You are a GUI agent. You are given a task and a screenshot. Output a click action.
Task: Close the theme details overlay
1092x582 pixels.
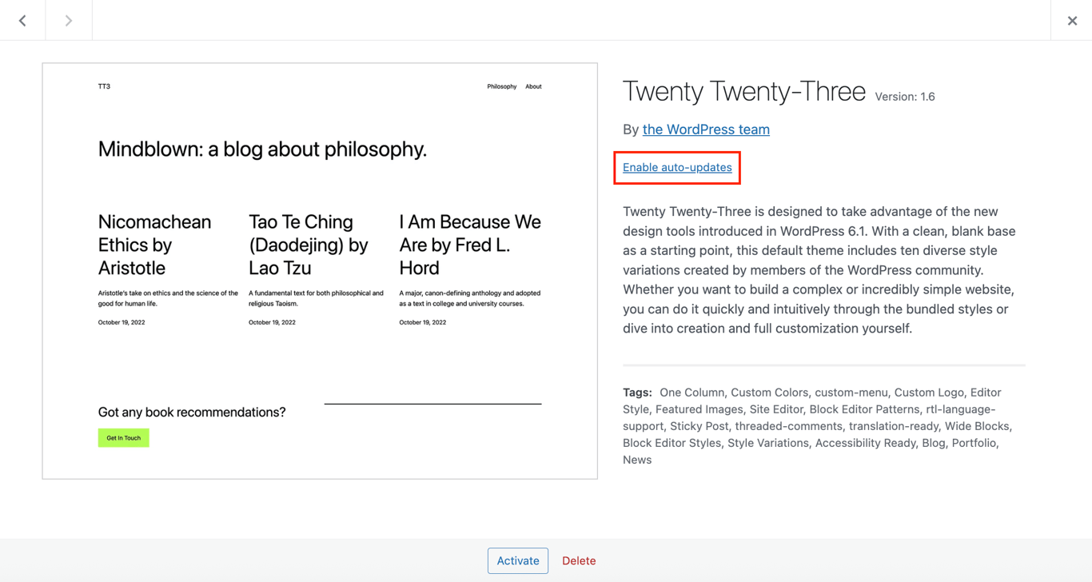pyautogui.click(x=1072, y=20)
